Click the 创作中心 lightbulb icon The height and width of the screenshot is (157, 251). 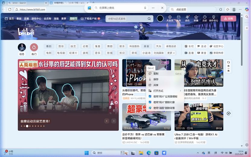(214, 17)
